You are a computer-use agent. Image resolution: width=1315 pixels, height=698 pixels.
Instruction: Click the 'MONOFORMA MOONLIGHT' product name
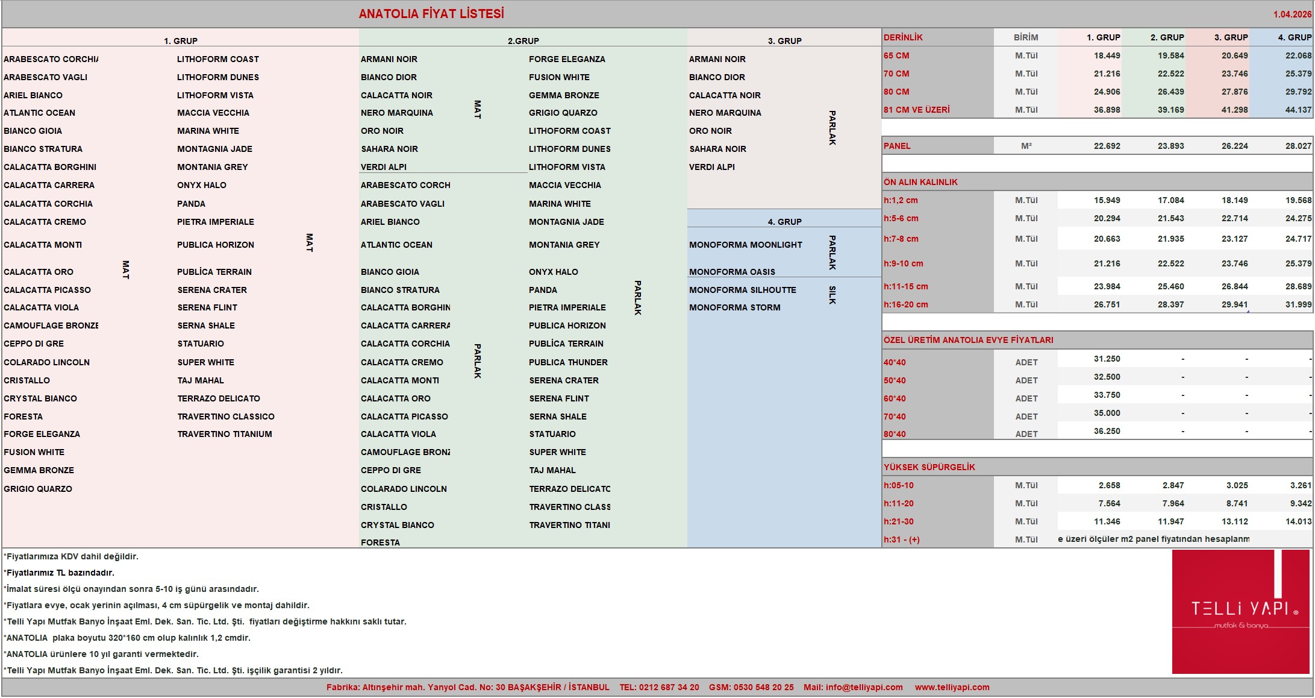pos(746,245)
